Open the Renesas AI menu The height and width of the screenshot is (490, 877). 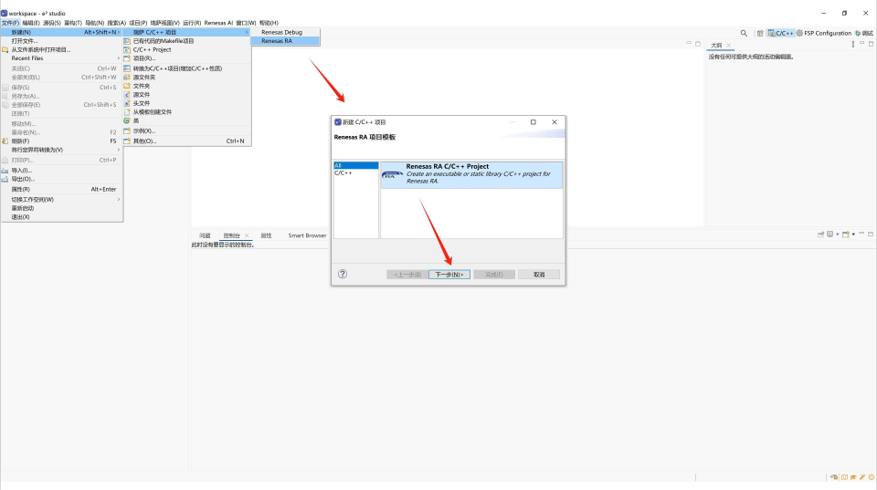pyautogui.click(x=218, y=23)
